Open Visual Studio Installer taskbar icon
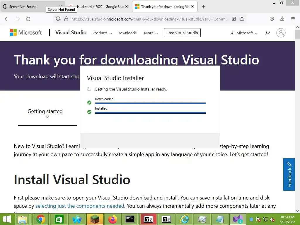Screen dimensions: 300x225 point(238,219)
